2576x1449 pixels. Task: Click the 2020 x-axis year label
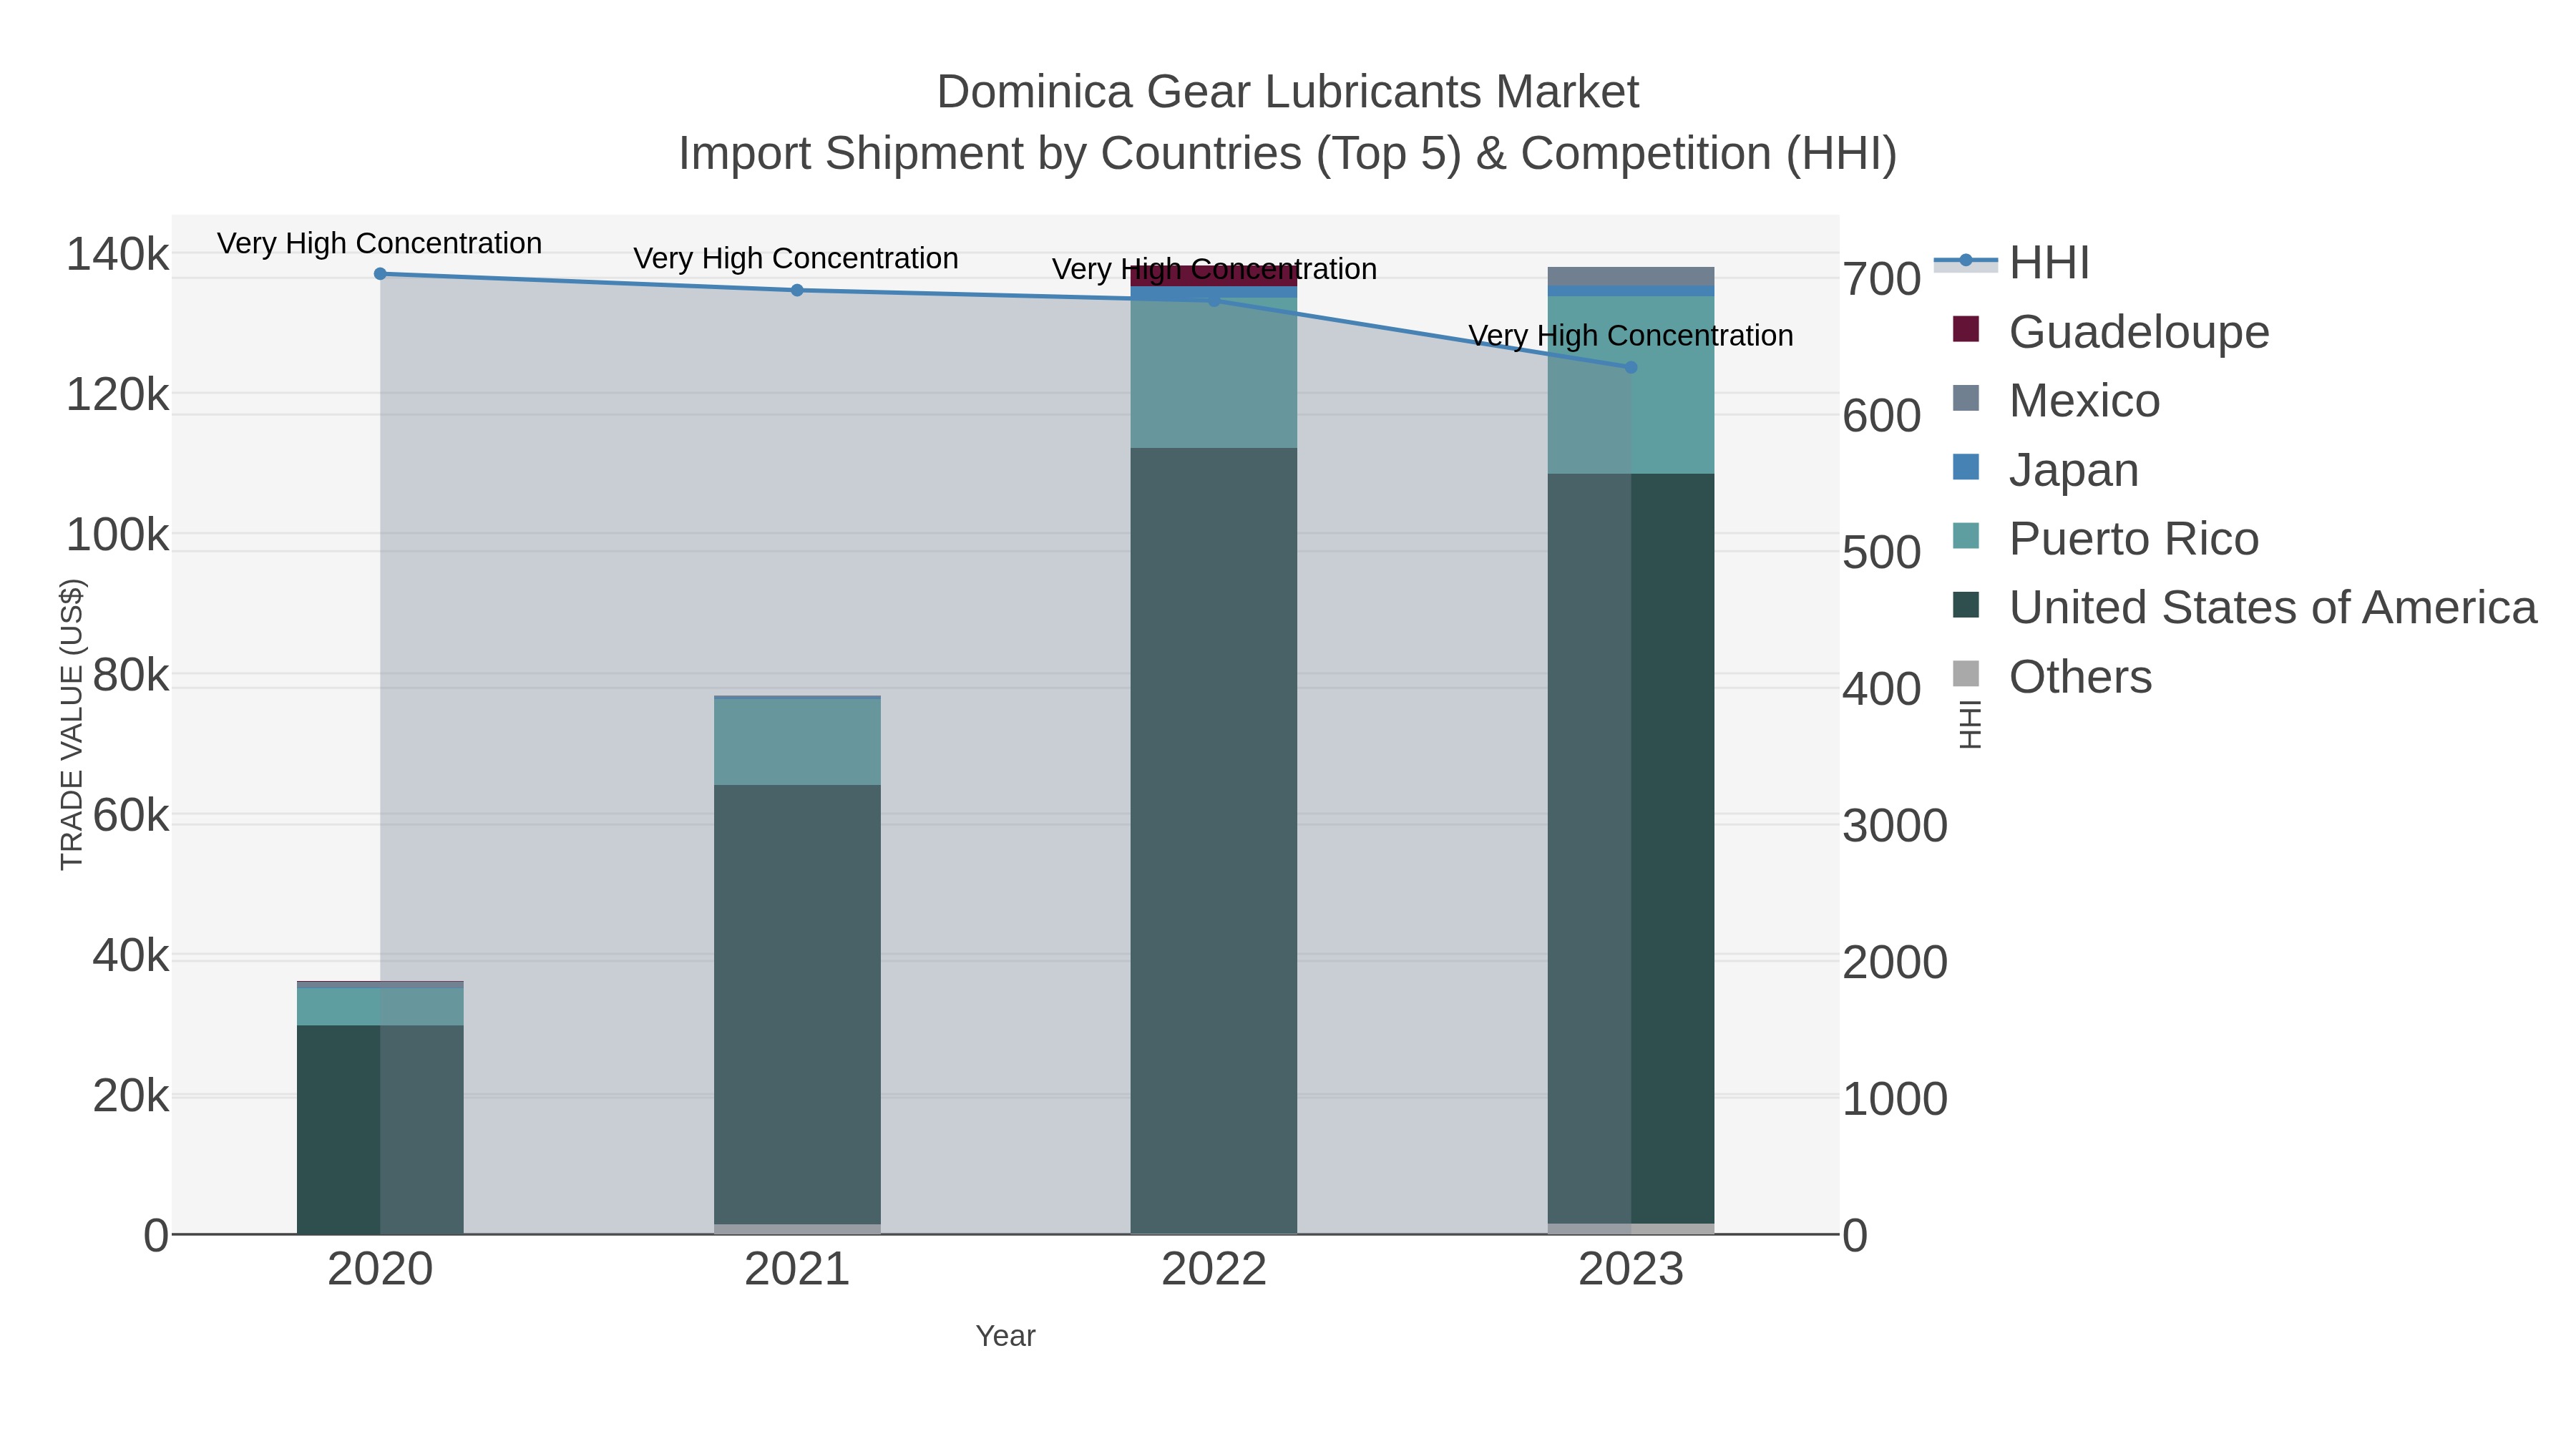click(x=380, y=1270)
